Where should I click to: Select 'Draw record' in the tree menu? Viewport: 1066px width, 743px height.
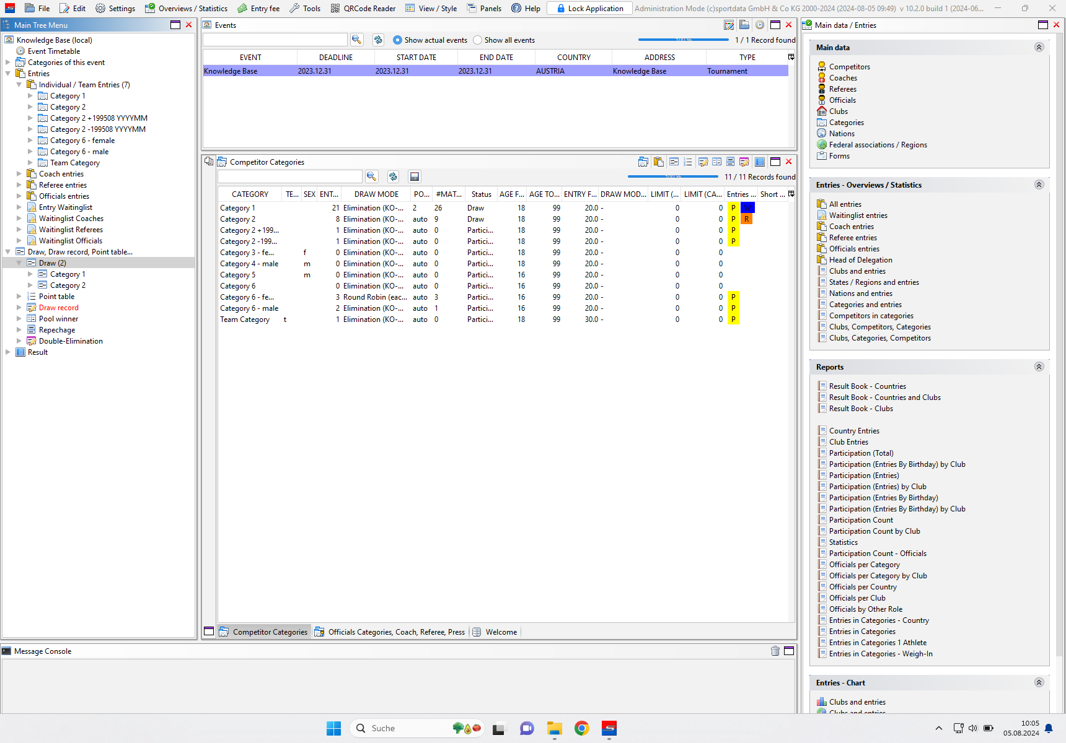click(59, 307)
